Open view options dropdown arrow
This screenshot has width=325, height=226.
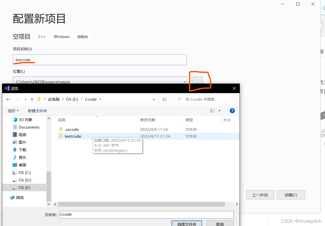click(219, 111)
